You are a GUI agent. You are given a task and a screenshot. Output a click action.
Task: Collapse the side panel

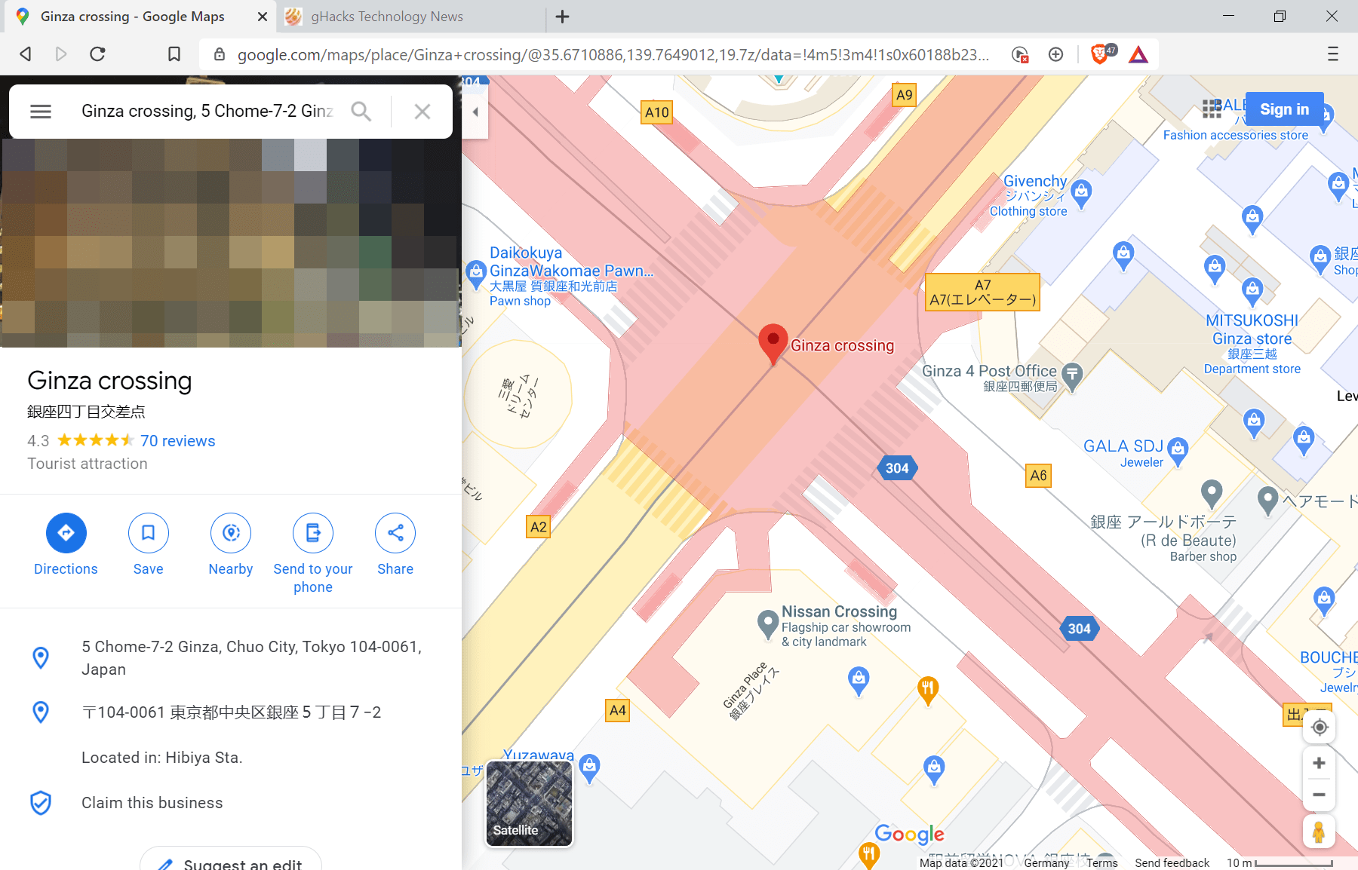click(x=475, y=112)
